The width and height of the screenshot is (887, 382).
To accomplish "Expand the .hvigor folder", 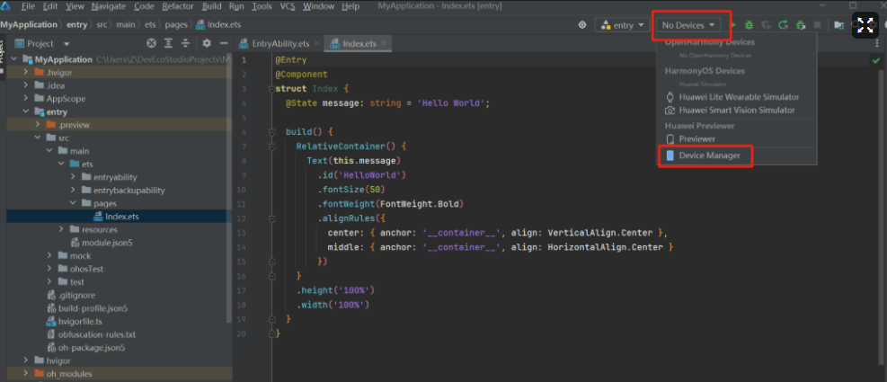I will coord(25,73).
